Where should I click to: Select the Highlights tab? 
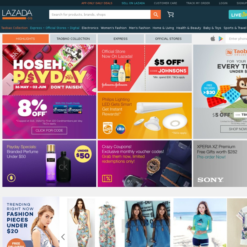[25, 39]
